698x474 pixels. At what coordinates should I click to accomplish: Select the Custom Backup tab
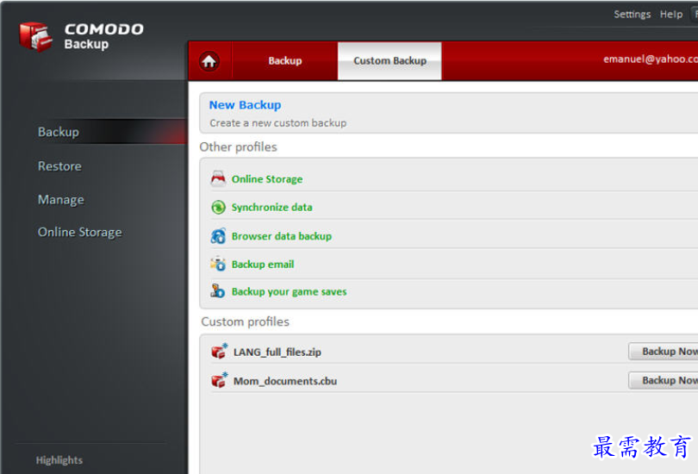pyautogui.click(x=390, y=61)
